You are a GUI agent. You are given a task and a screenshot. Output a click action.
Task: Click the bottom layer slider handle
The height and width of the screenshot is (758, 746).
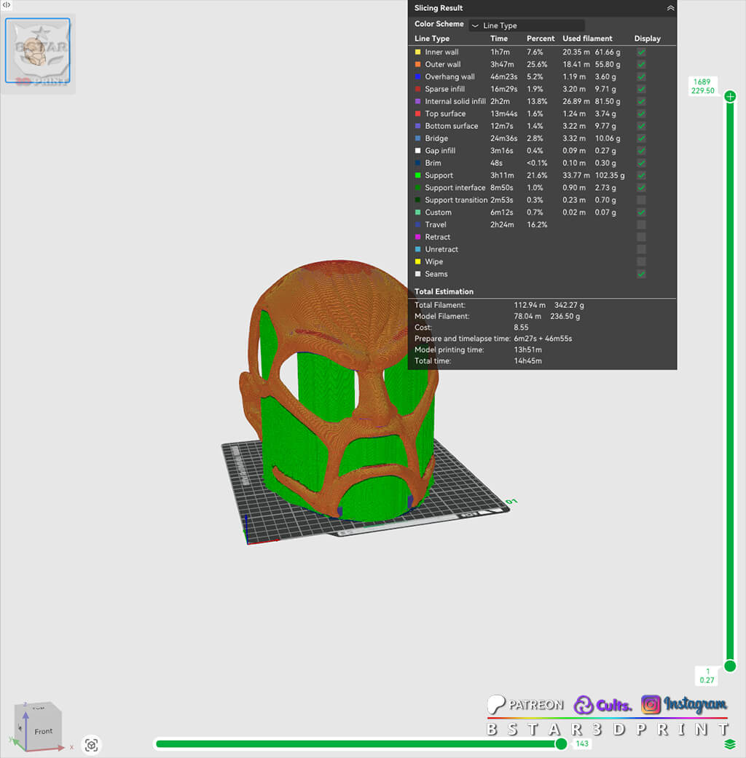(x=730, y=666)
